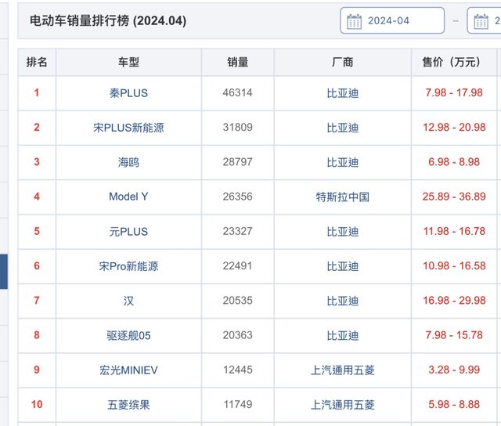Open the 驱逐舰05 model link
This screenshot has height=426, width=501.
click(x=128, y=335)
